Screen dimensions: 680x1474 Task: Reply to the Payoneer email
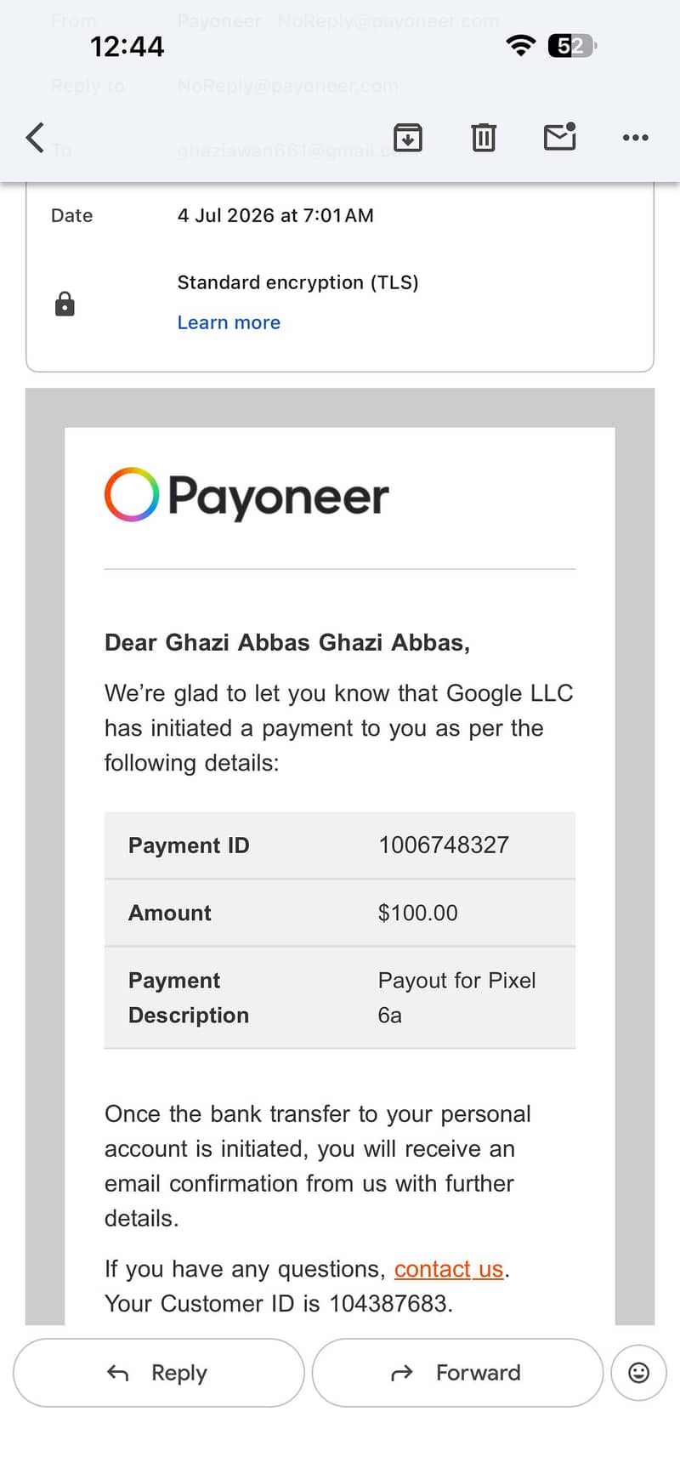(158, 1373)
